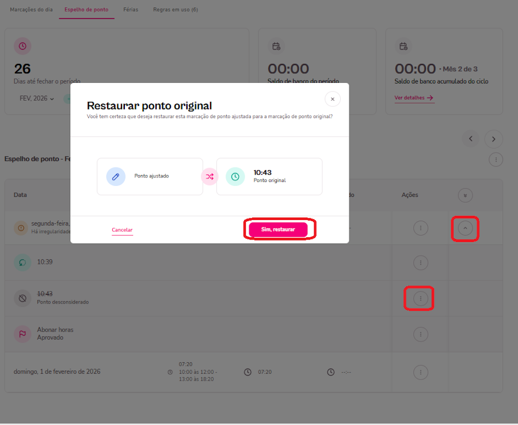Open the FEV, 2026 period dropdown
Screen dimensions: 518x425
[x=37, y=98]
